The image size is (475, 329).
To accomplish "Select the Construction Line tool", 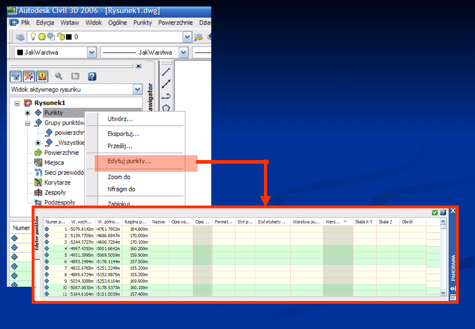I will click(166, 84).
